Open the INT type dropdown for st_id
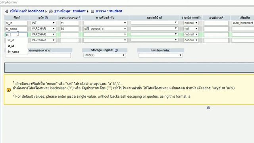Viewport: 254px width, 143px height. (x=43, y=23)
